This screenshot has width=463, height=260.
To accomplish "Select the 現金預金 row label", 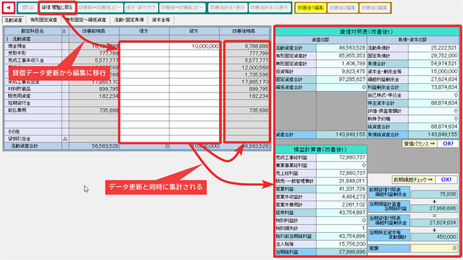I will (x=33, y=46).
